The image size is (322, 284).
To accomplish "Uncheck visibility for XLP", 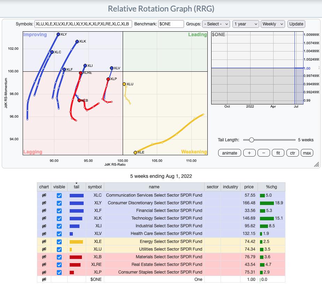I will [59, 272].
